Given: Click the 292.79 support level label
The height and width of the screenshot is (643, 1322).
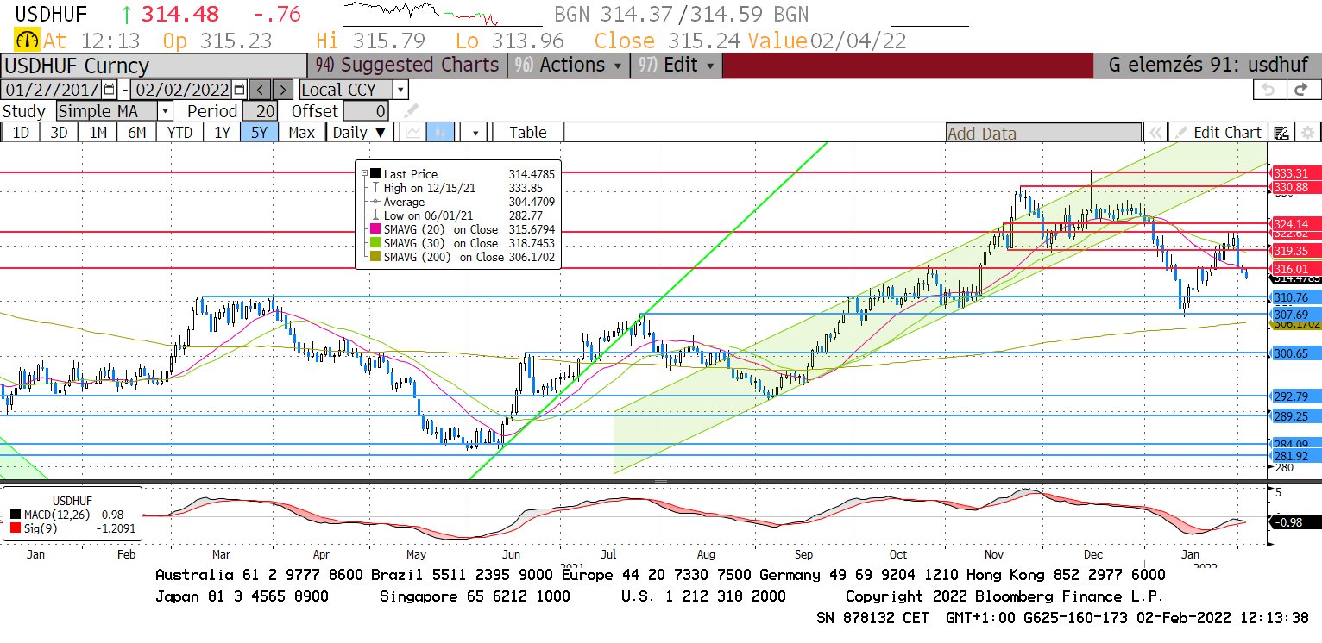Looking at the screenshot, I should point(1296,396).
